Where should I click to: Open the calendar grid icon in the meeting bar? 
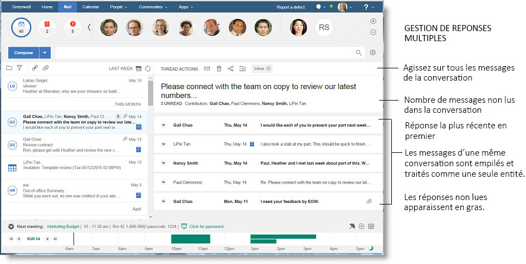[x=371, y=226]
